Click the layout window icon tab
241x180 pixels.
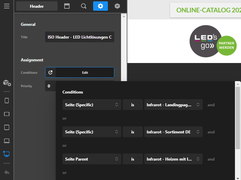[x=67, y=6]
